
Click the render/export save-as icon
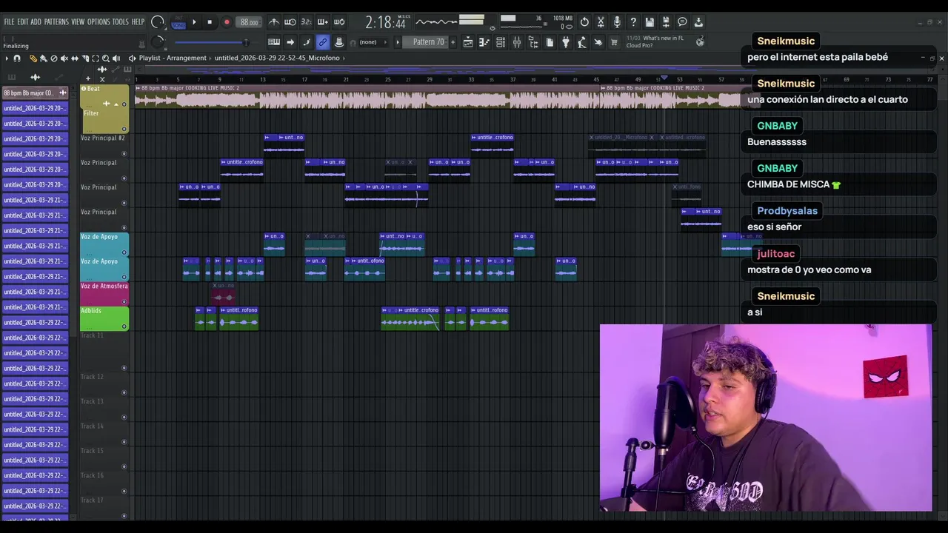tap(666, 22)
